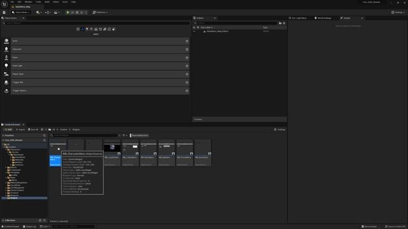Screen dimensions: 408x229
Task: Open the cinematics toolbar dropdown
Action: coord(57,12)
